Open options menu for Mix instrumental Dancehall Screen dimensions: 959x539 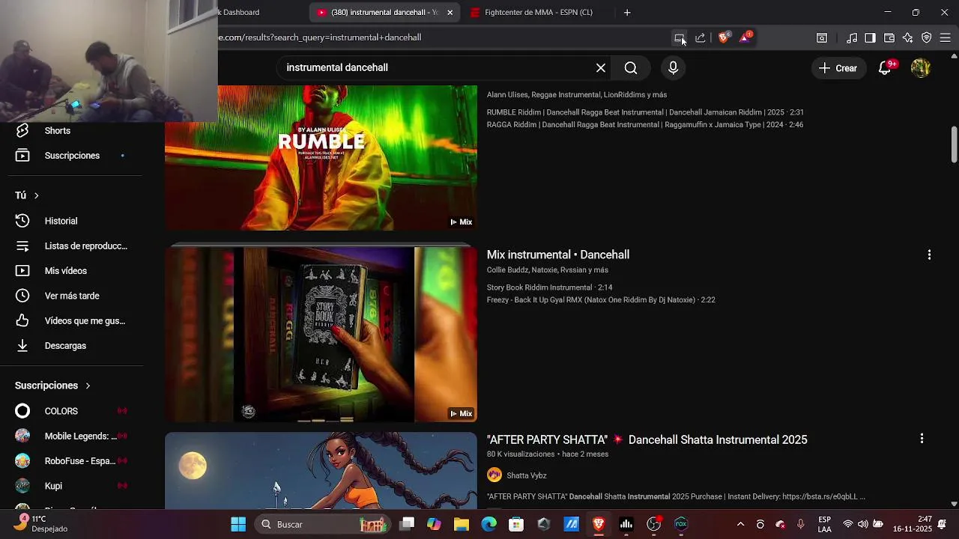click(929, 255)
